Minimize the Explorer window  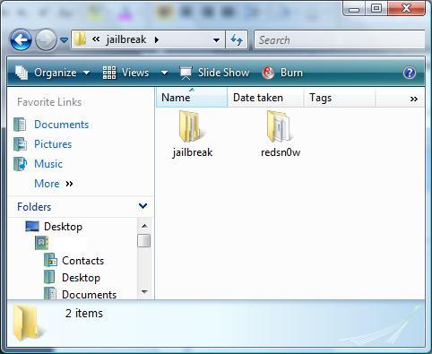(354, 9)
